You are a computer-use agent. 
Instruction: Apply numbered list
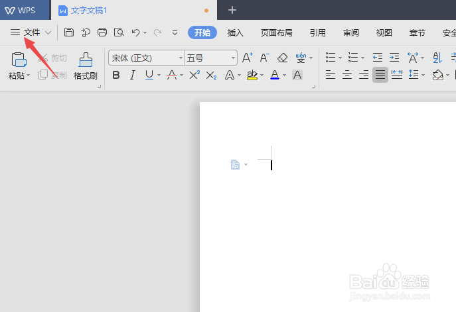pyautogui.click(x=353, y=58)
